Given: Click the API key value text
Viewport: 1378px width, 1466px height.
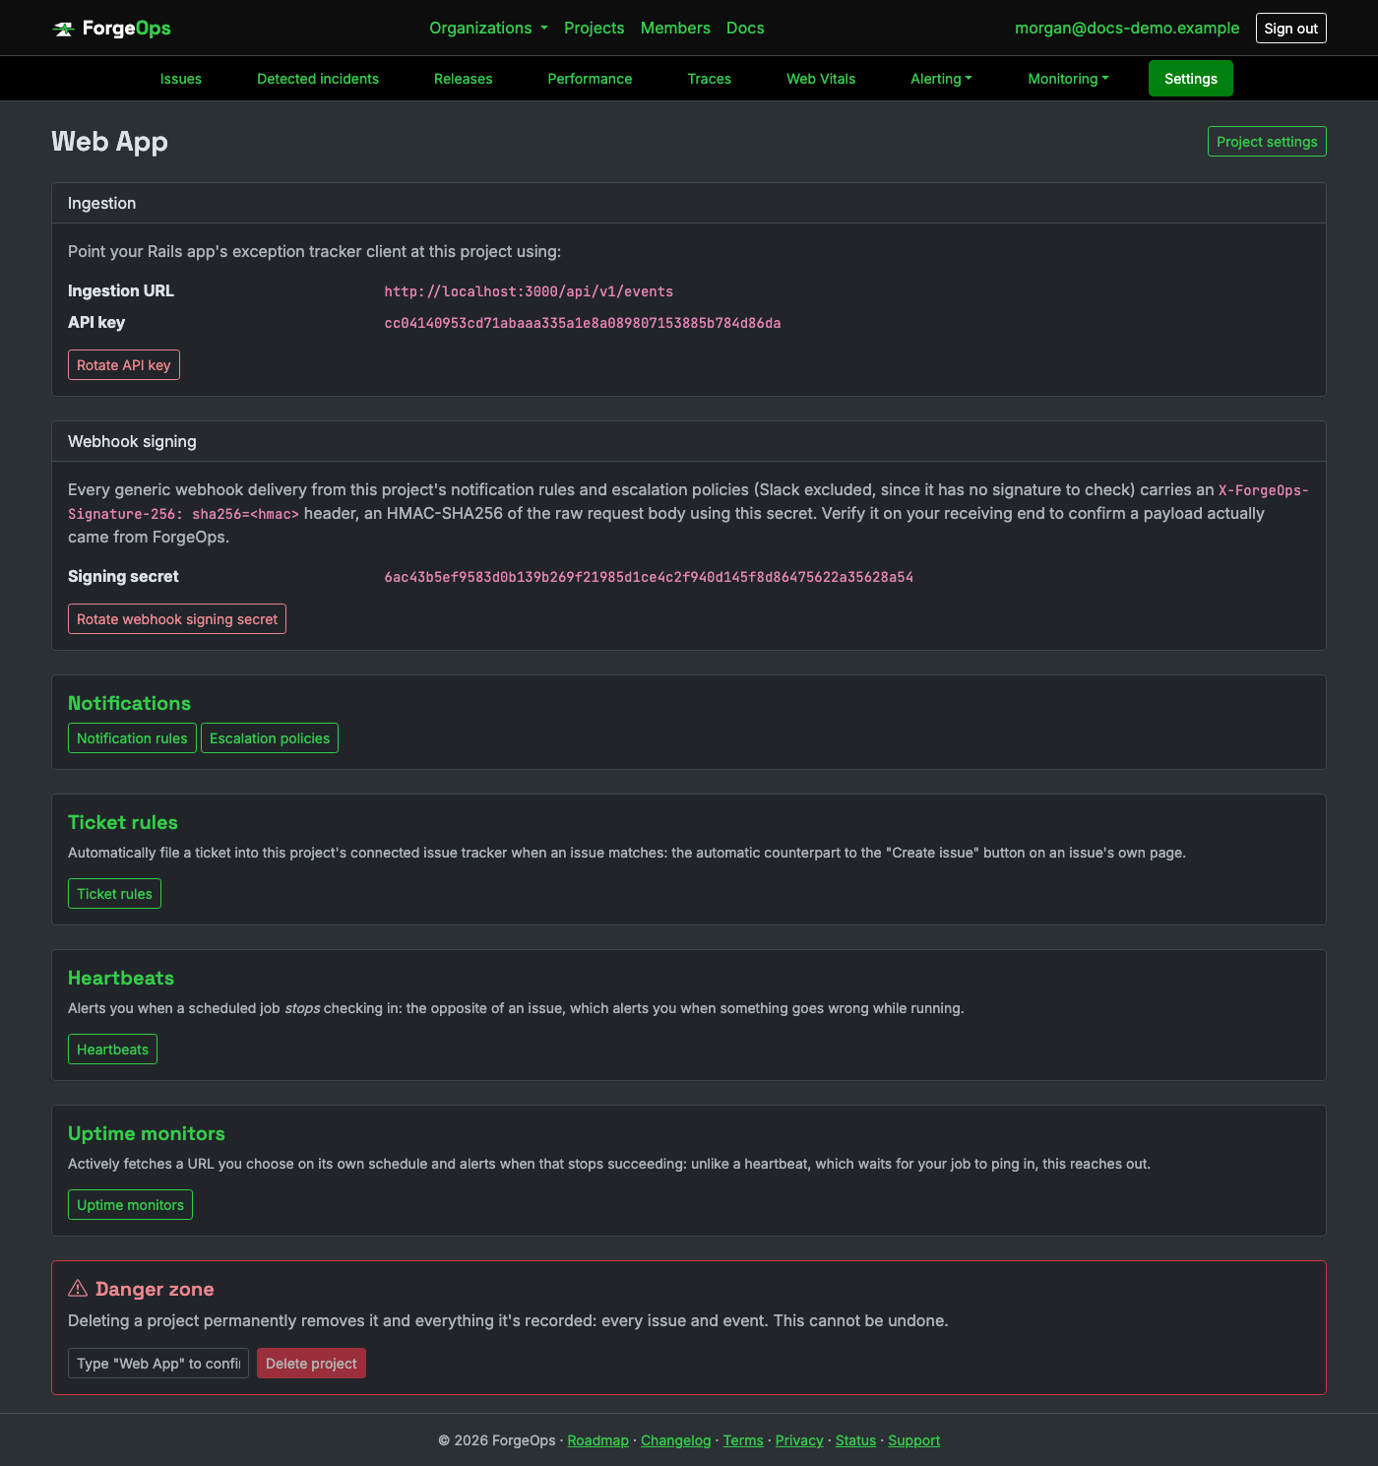Looking at the screenshot, I should (583, 323).
